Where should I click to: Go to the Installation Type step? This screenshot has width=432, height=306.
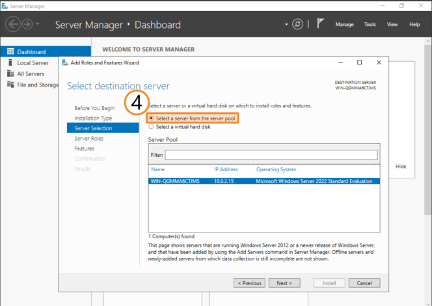click(x=93, y=118)
